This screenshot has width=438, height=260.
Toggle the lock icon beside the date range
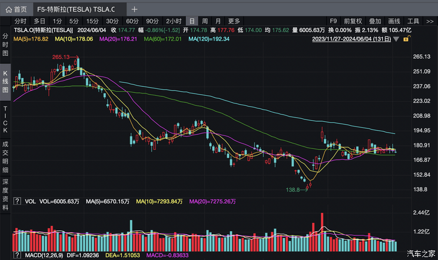click(406, 39)
